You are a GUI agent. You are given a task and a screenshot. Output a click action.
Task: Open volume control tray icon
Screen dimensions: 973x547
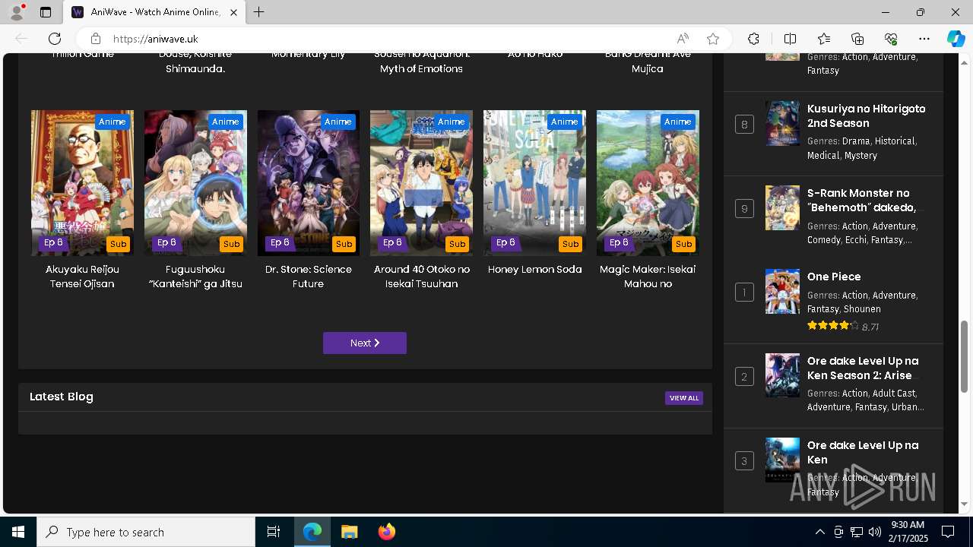pos(874,532)
